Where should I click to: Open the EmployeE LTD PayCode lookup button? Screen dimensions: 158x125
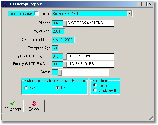pyautogui.click(x=65, y=56)
